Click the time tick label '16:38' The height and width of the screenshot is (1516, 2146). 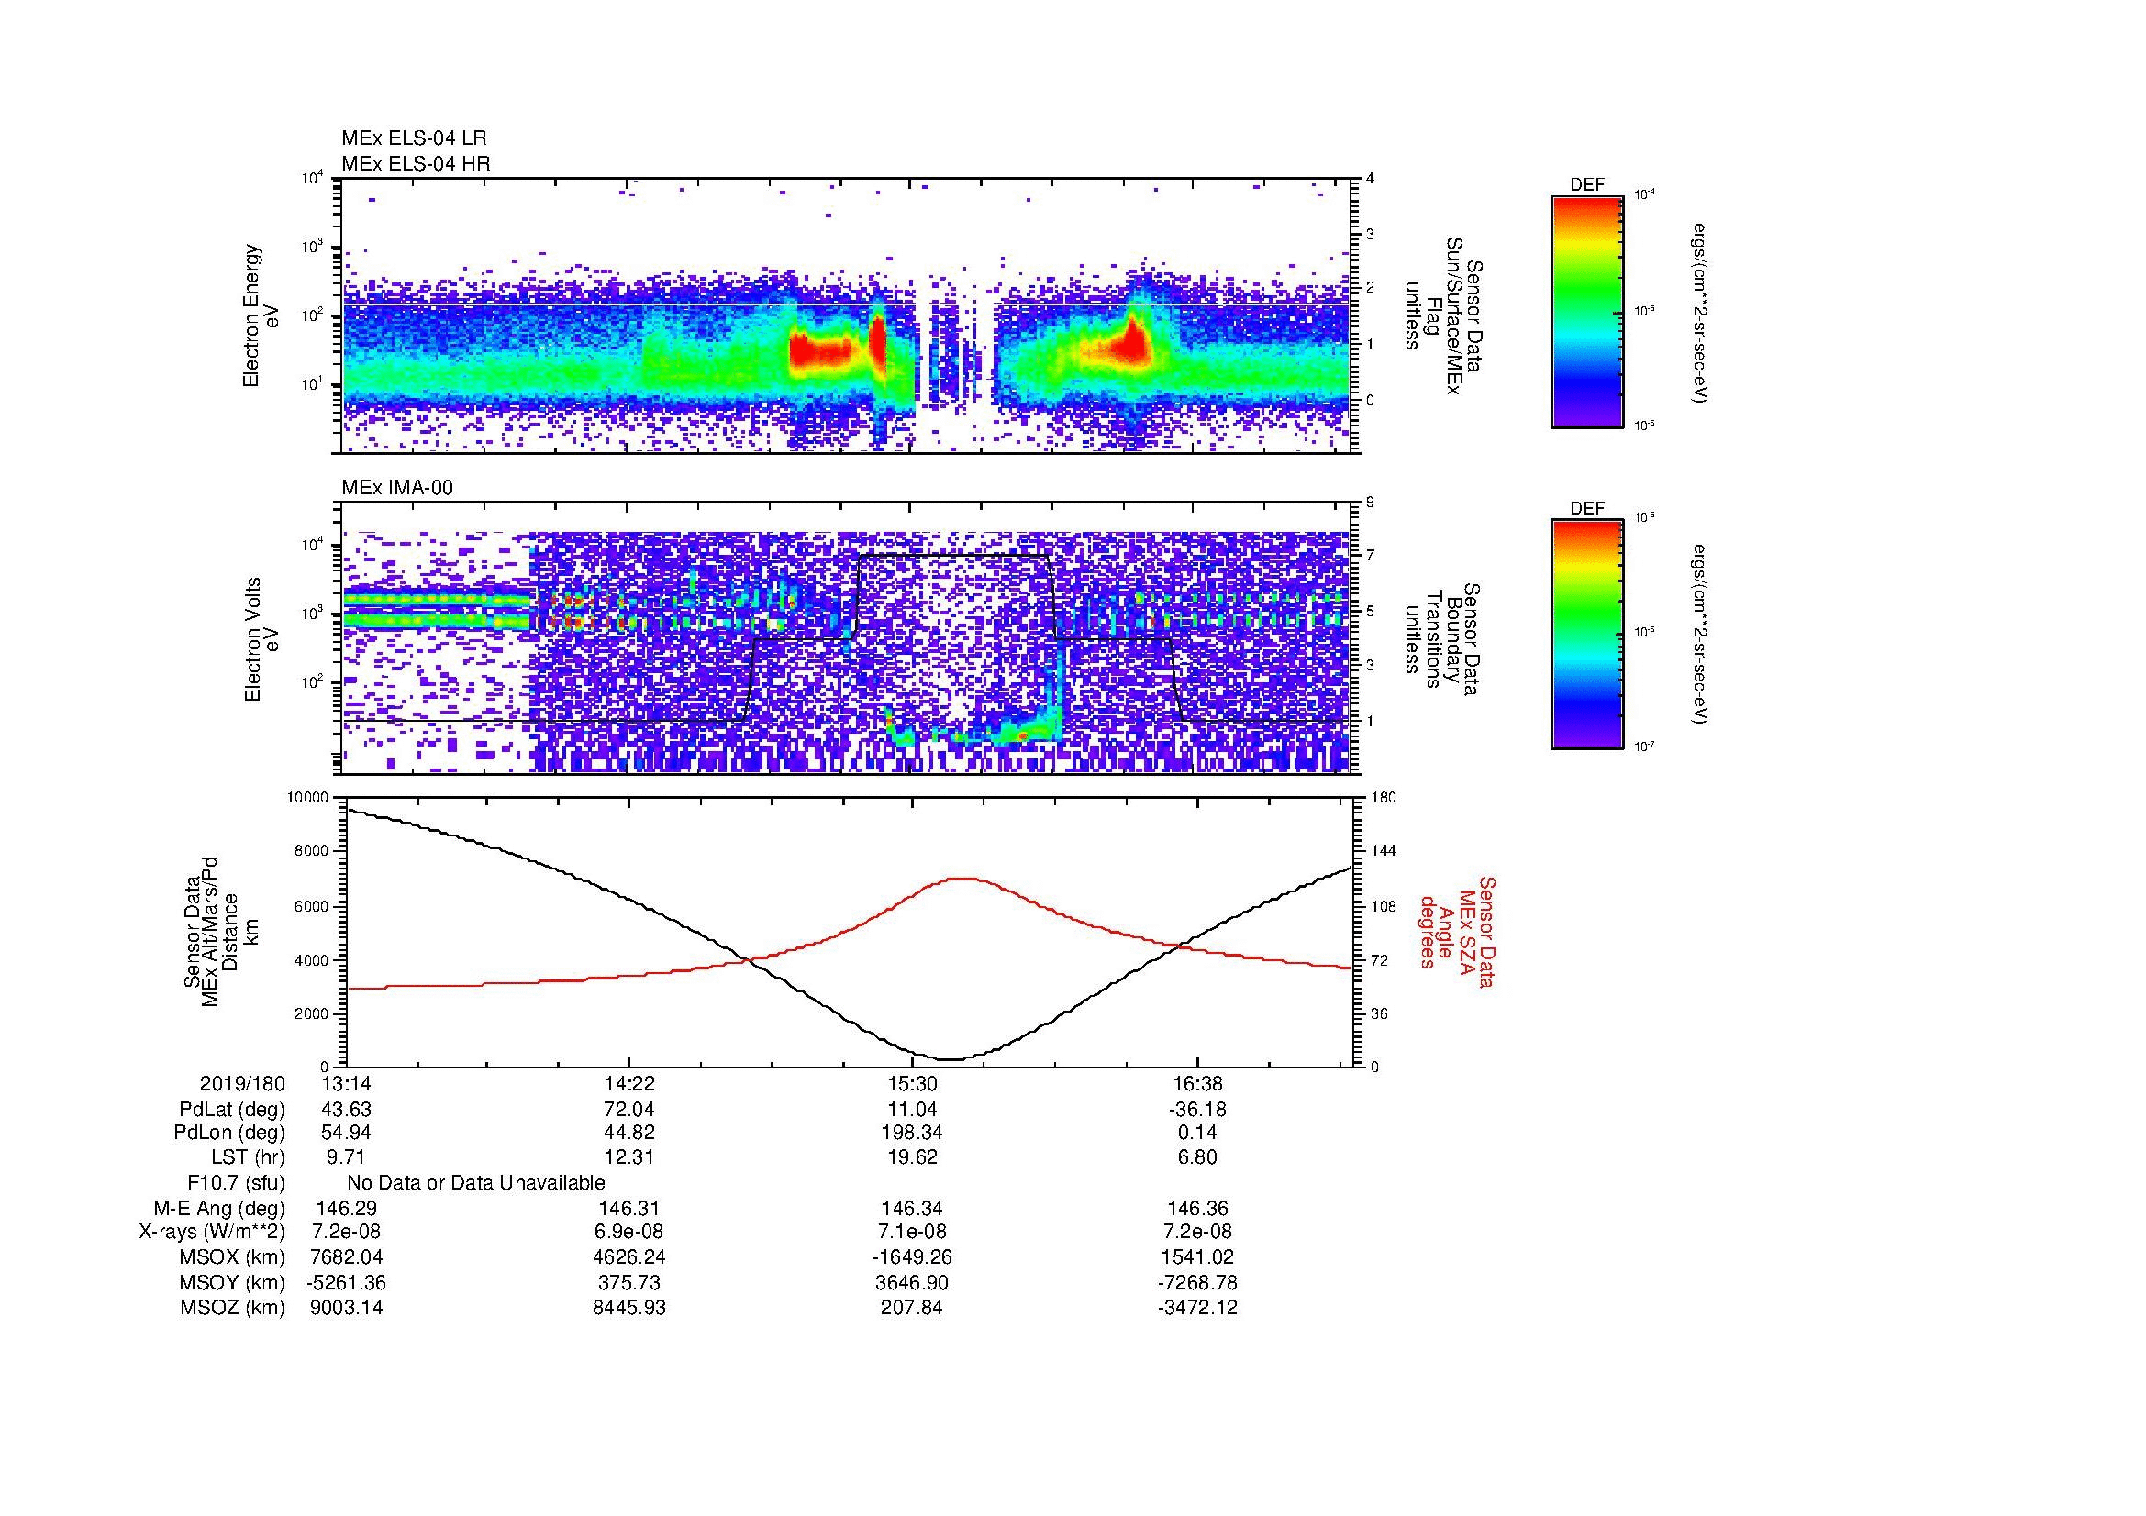click(1196, 1083)
